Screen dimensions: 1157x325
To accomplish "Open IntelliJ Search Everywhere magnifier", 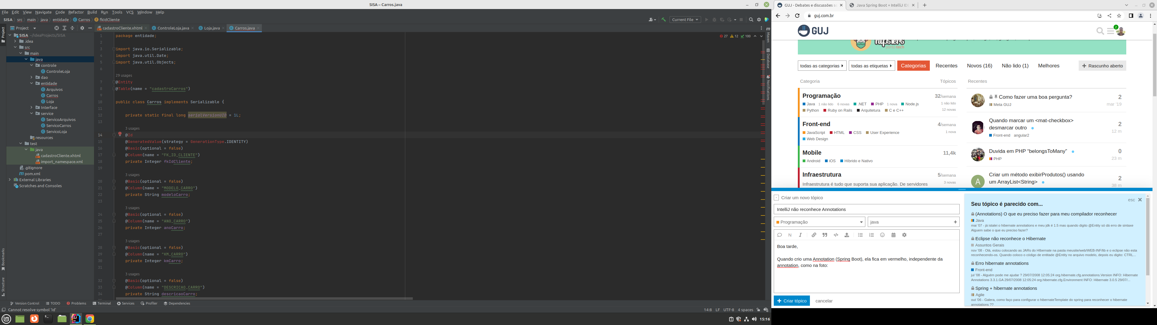I will click(x=751, y=20).
